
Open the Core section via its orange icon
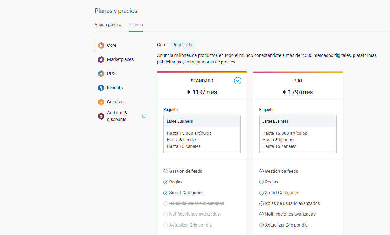101,46
